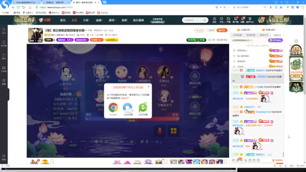The height and width of the screenshot is (172, 306).
Task: Reload the page with the refresh icon
Action: click(x=18, y=7)
